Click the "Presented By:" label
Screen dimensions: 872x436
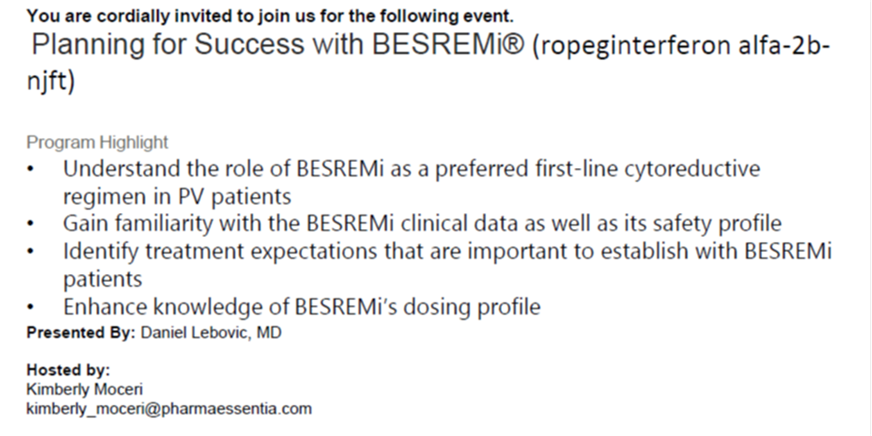click(80, 333)
